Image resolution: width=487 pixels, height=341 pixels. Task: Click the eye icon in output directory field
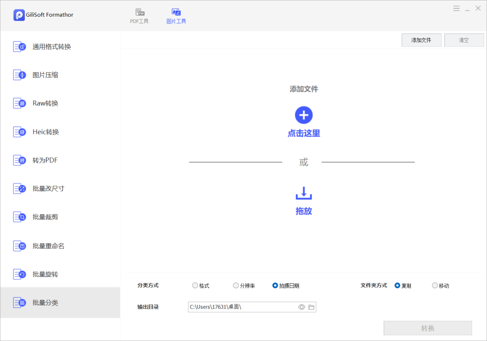pos(302,307)
